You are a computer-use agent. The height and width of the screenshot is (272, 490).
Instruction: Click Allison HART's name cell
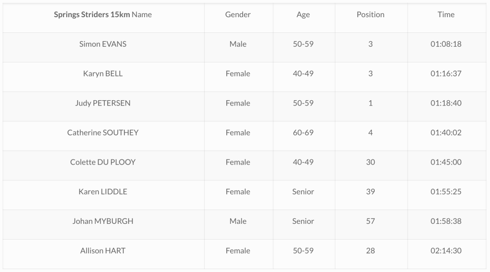103,251
